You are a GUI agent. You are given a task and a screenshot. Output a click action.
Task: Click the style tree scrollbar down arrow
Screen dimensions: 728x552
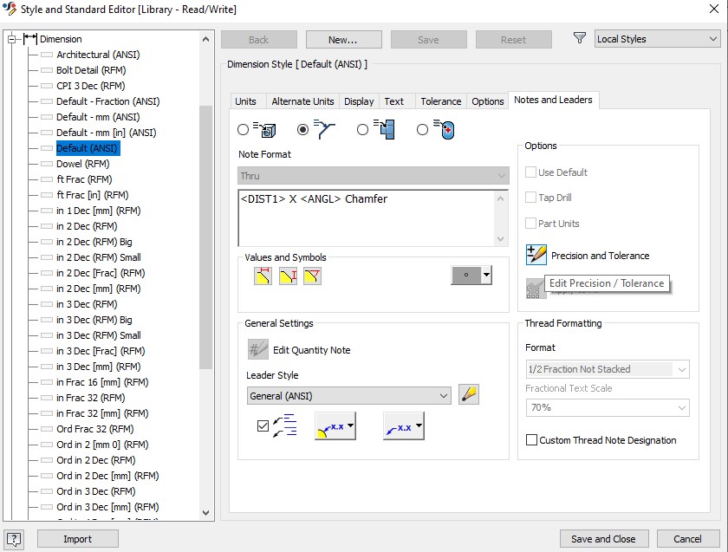(205, 512)
